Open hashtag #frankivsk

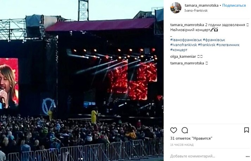(x=207, y=45)
